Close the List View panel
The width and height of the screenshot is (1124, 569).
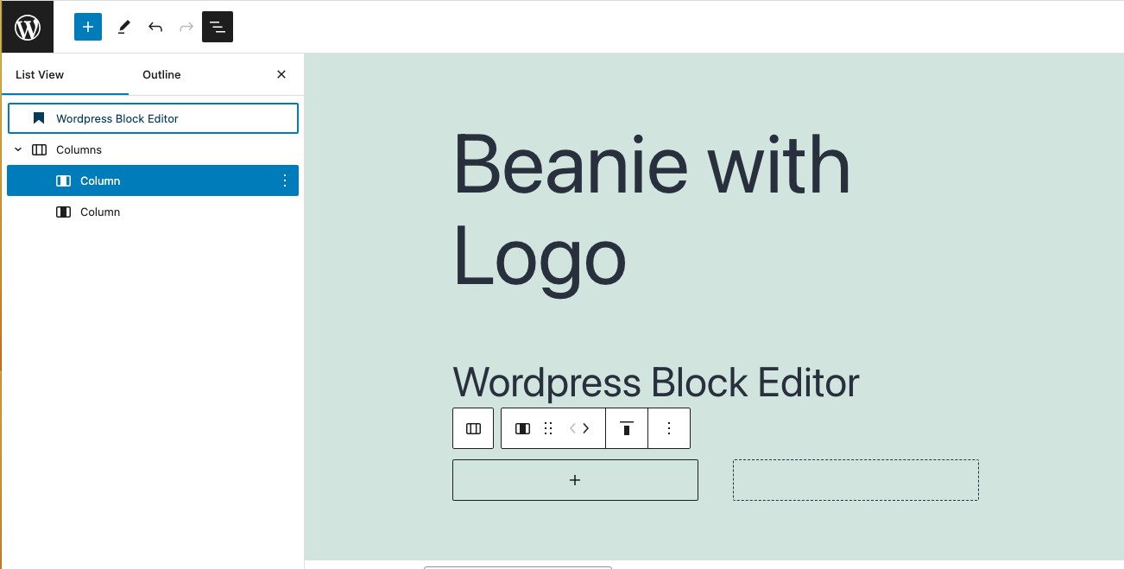pyautogui.click(x=281, y=74)
